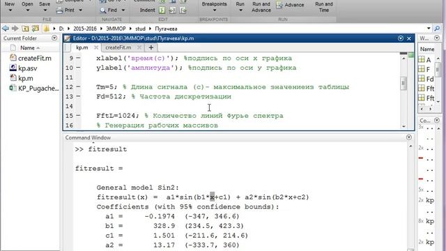Image resolution: width=446 pixels, height=251 pixels.
Task: Close the kp.m tab
Action: 96,47
